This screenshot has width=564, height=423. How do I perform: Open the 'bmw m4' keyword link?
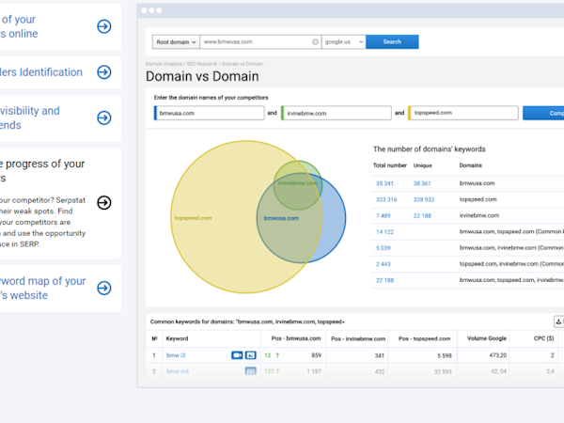[x=178, y=371]
